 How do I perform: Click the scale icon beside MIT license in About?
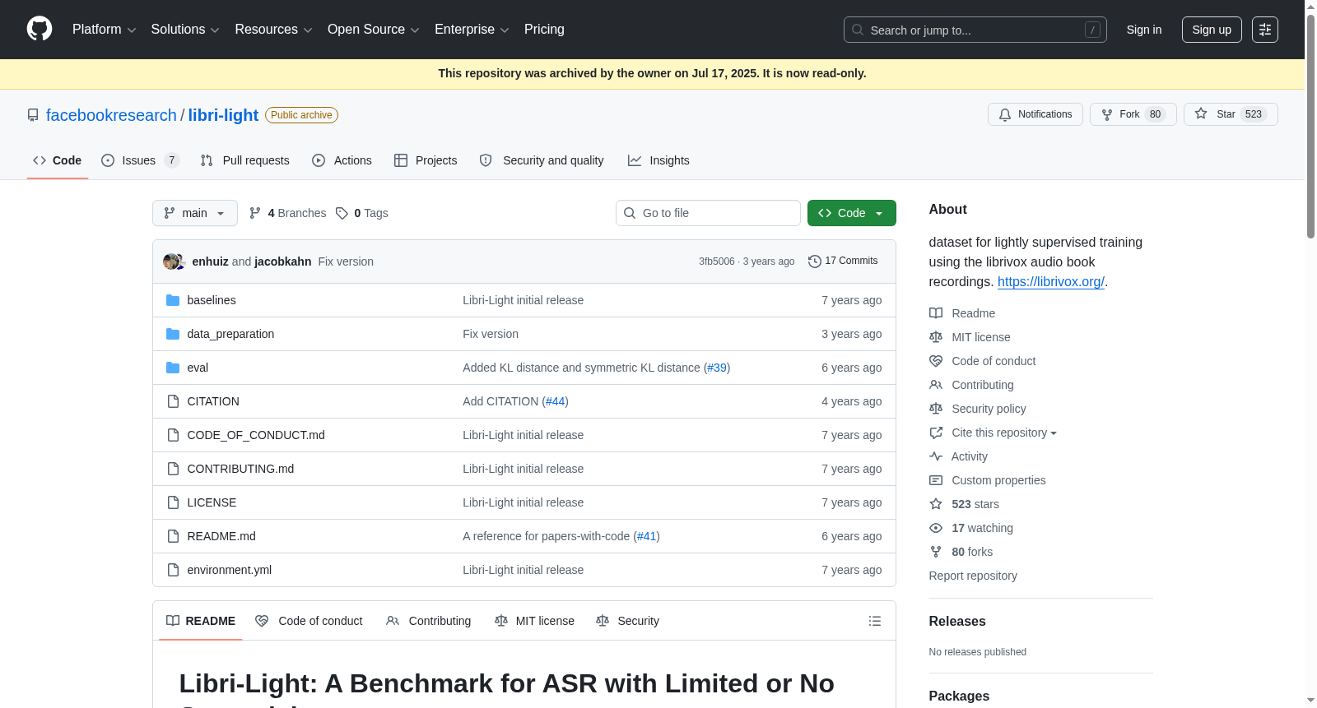[936, 337]
